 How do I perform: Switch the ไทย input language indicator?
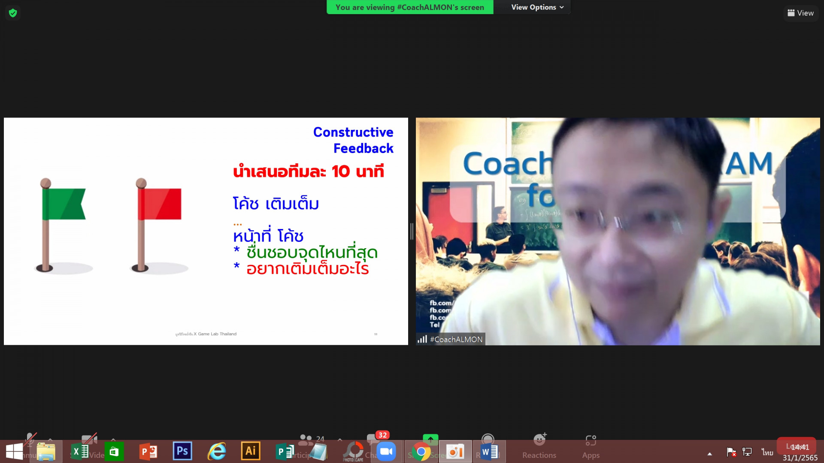click(x=767, y=452)
